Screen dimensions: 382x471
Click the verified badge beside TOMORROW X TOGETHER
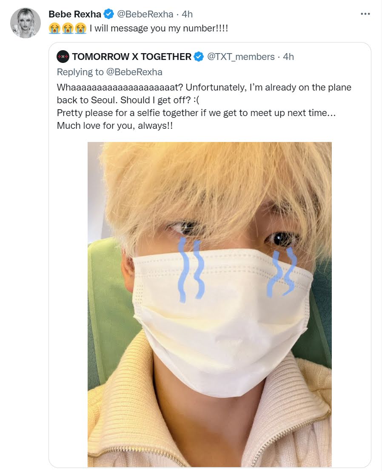point(199,57)
